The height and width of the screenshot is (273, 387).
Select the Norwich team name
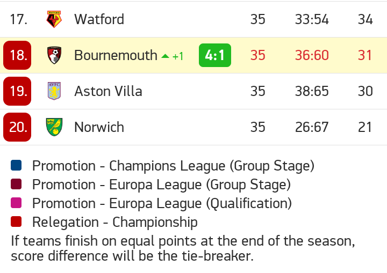99,127
